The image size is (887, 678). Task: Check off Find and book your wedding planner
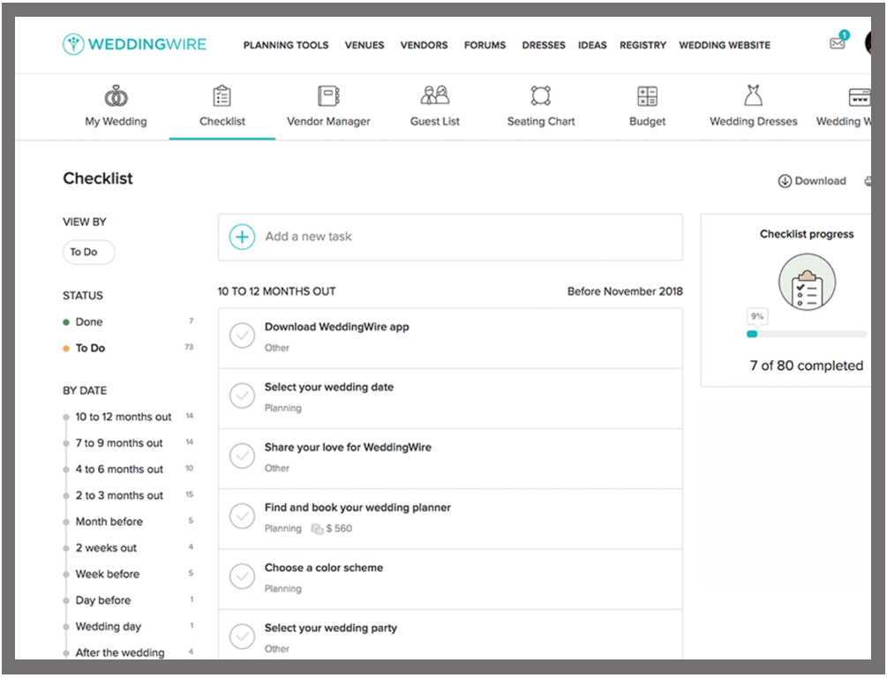[x=242, y=516]
